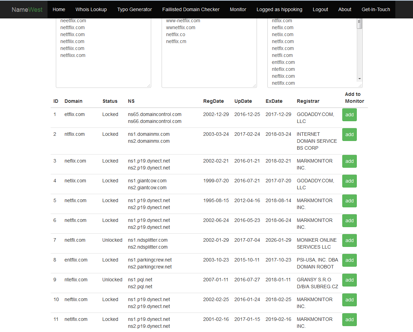Click the Registrar column header
The height and width of the screenshot is (332, 413).
(x=308, y=101)
